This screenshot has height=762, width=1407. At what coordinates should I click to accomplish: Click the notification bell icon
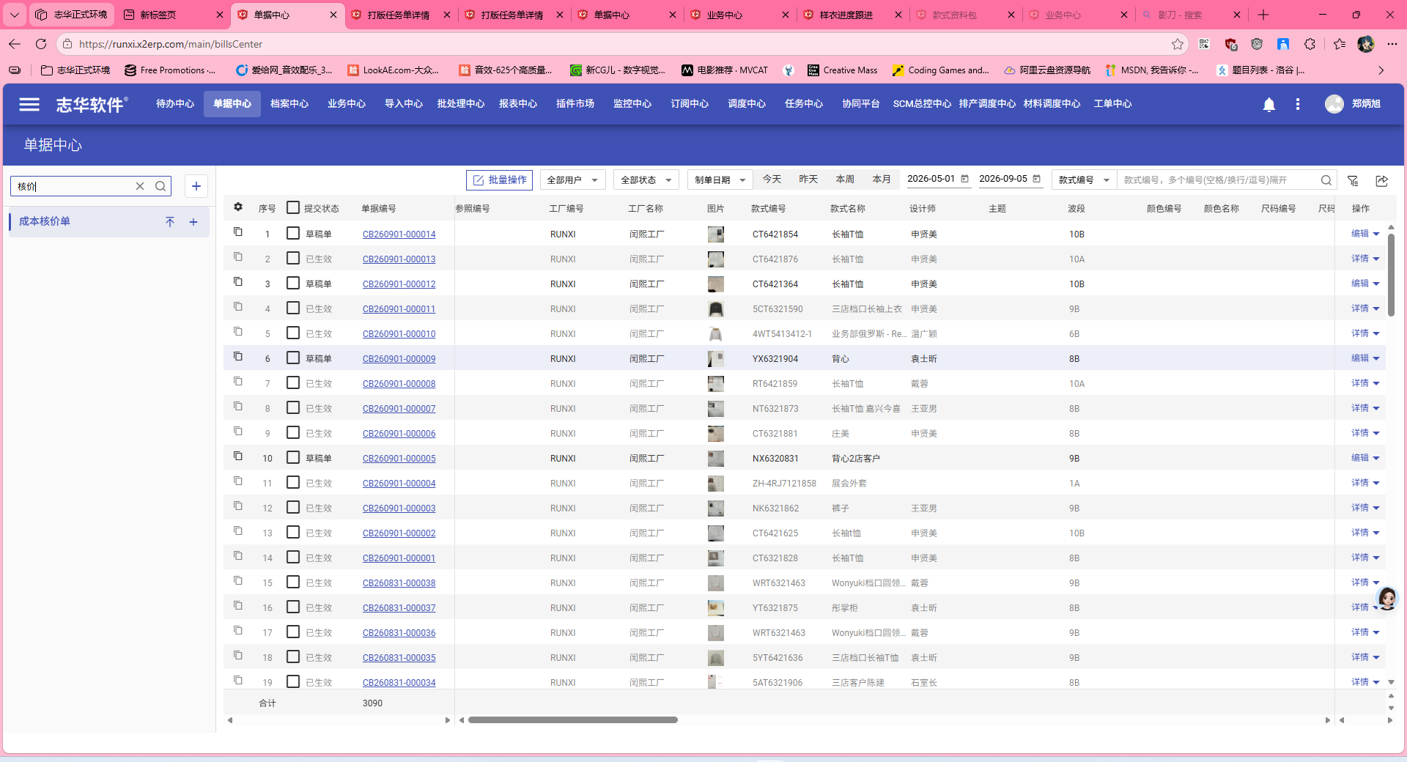(1269, 105)
